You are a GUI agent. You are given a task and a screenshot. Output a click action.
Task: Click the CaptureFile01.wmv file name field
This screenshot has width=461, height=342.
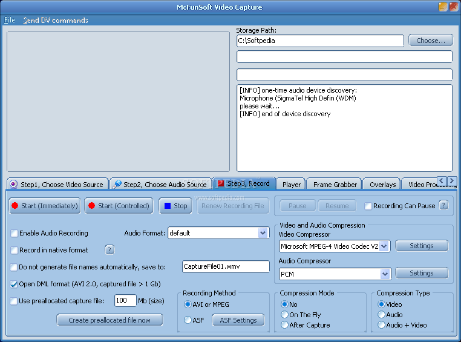[x=226, y=266]
